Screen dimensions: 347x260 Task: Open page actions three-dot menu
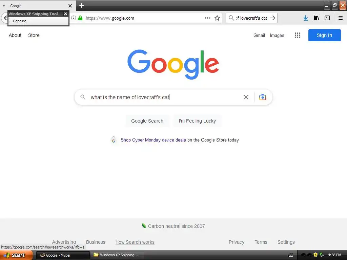point(208,18)
